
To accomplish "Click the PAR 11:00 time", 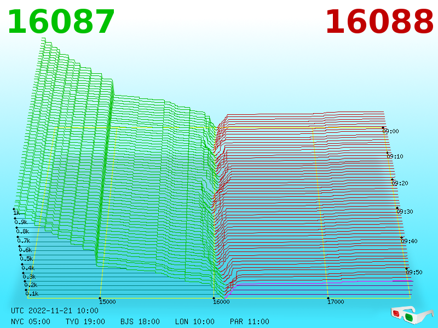I will pos(250,321).
